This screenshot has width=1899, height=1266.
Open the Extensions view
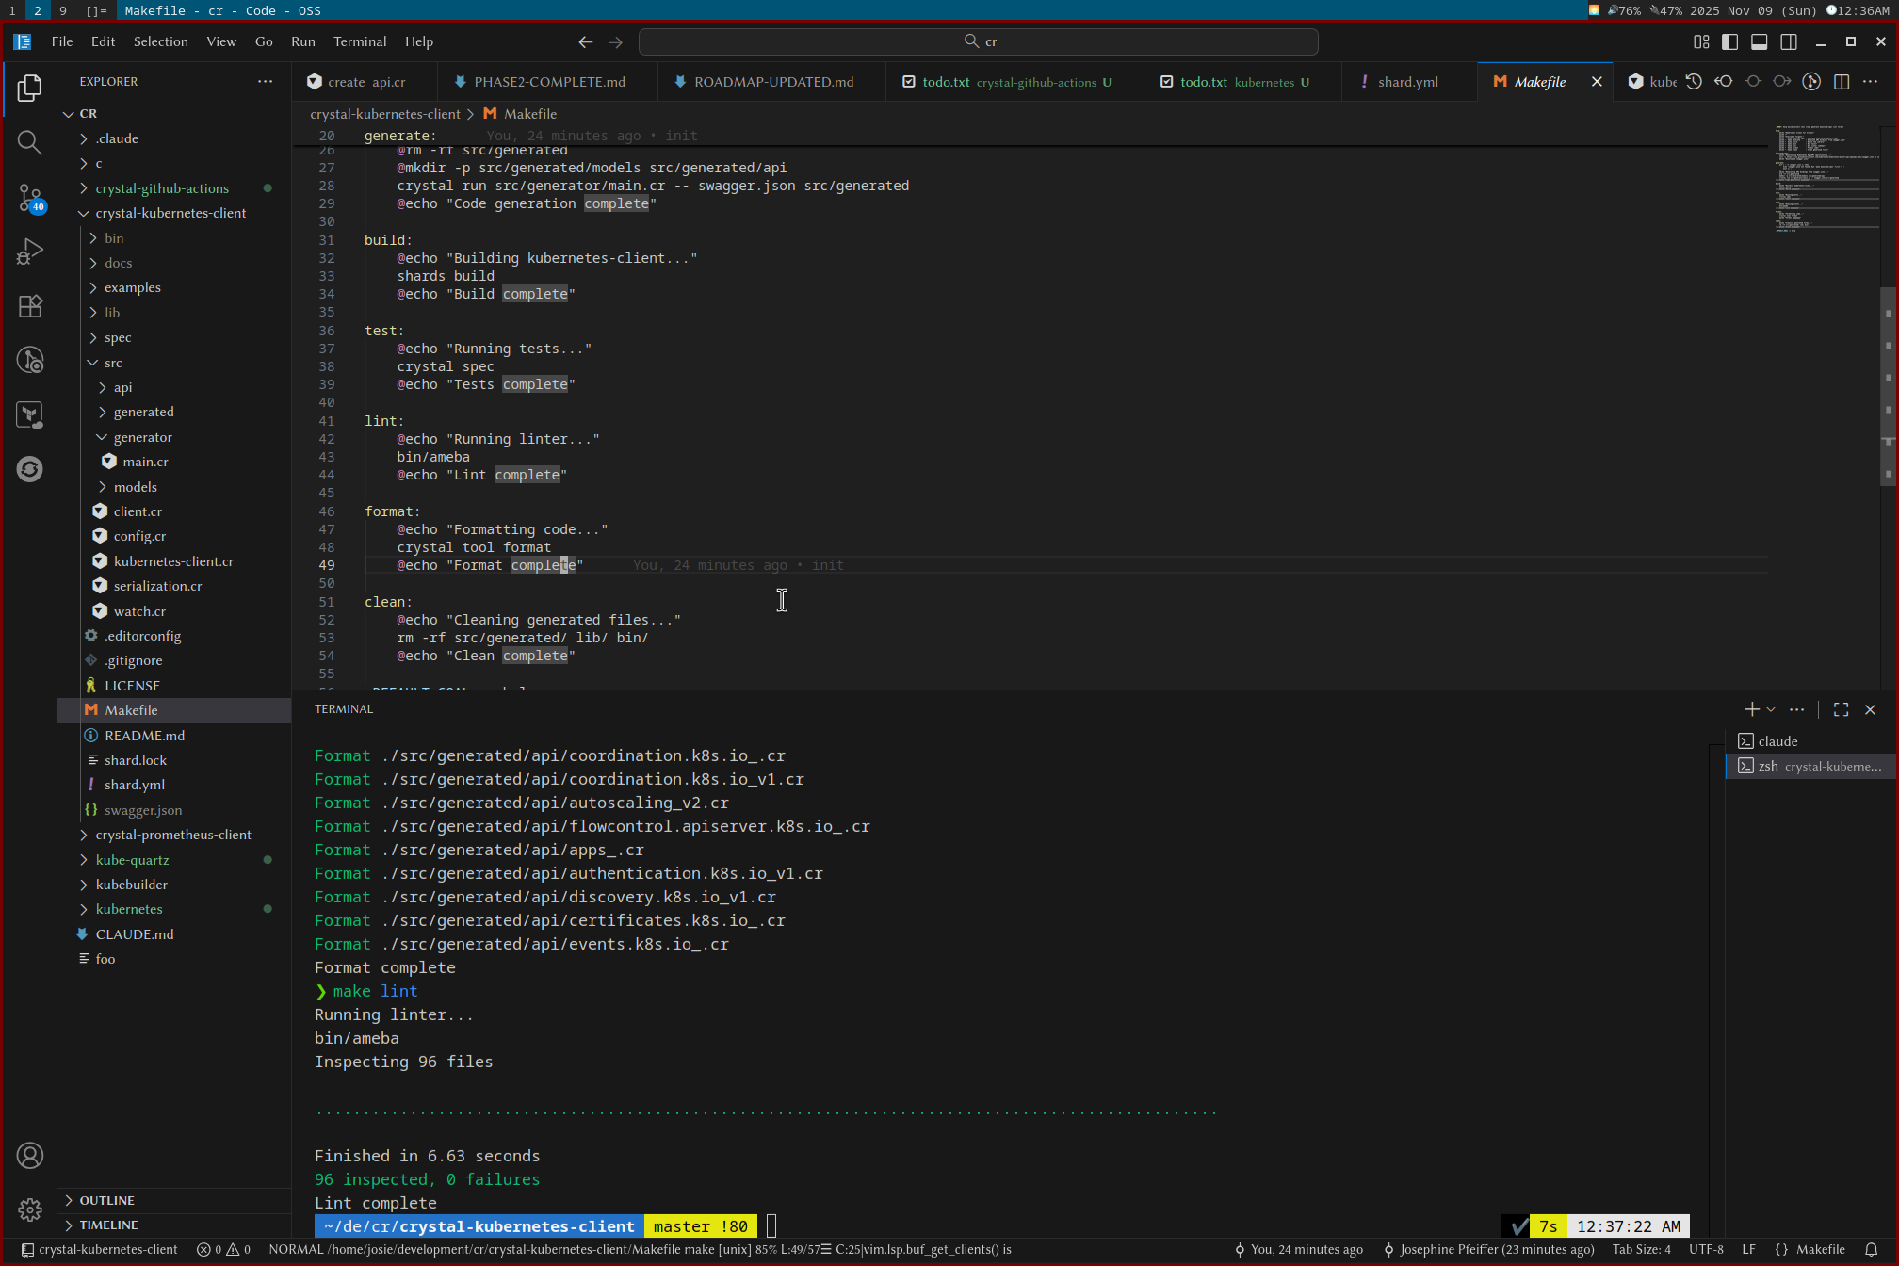point(29,306)
